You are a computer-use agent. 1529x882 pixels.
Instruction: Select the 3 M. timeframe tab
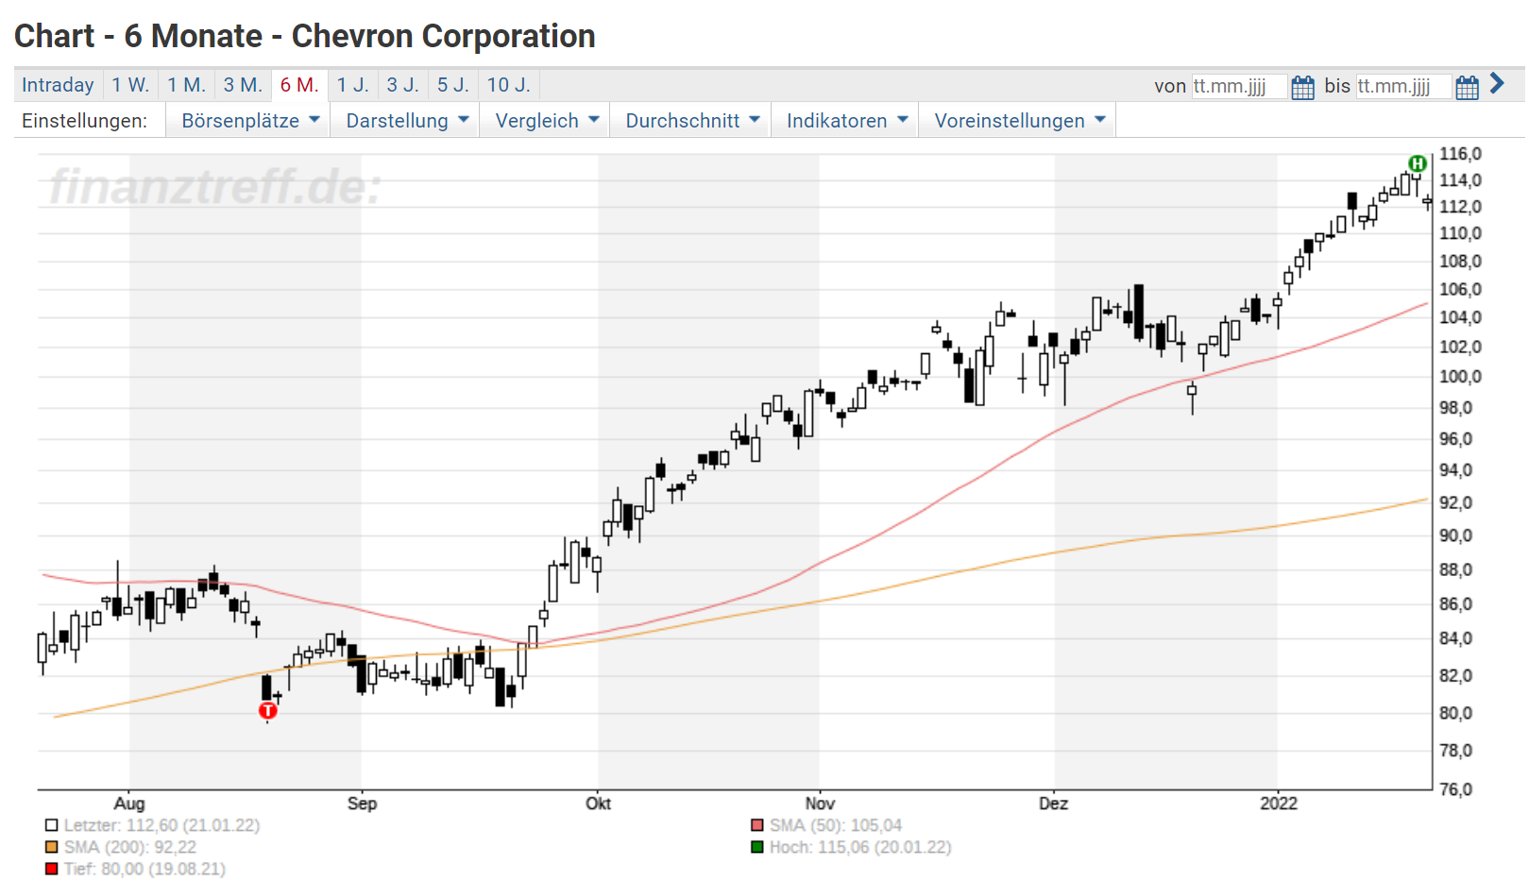click(243, 85)
